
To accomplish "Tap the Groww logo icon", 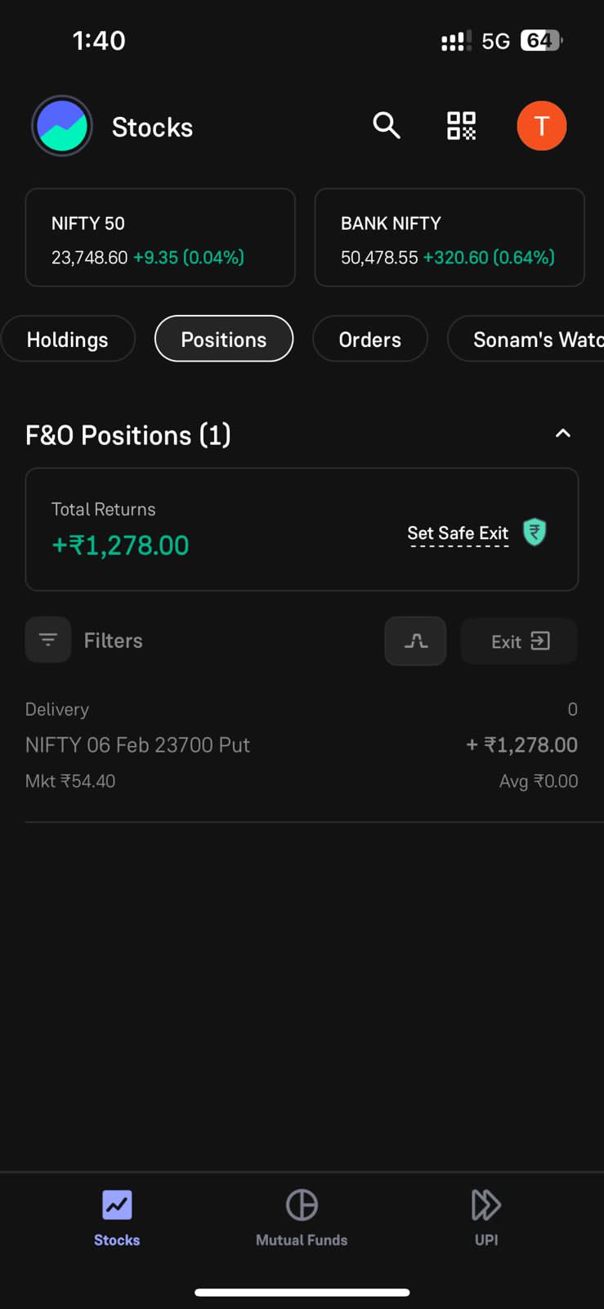I will [62, 126].
